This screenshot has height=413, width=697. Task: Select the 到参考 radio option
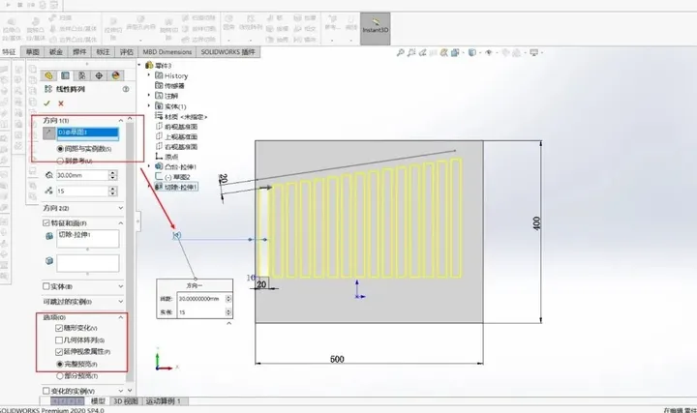(x=61, y=161)
